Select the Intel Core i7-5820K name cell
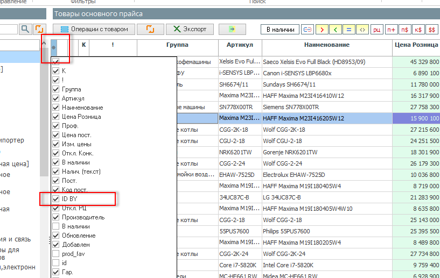440x278 pixels. coord(327,265)
